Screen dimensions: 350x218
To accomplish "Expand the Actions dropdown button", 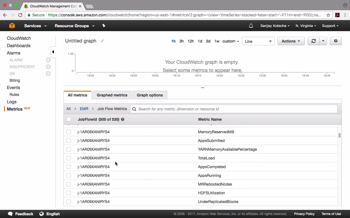I will point(291,41).
